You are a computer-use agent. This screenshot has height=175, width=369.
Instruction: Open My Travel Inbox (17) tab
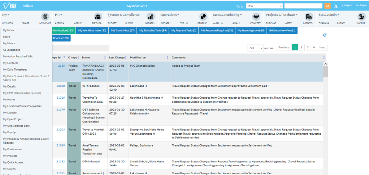coord(123,31)
